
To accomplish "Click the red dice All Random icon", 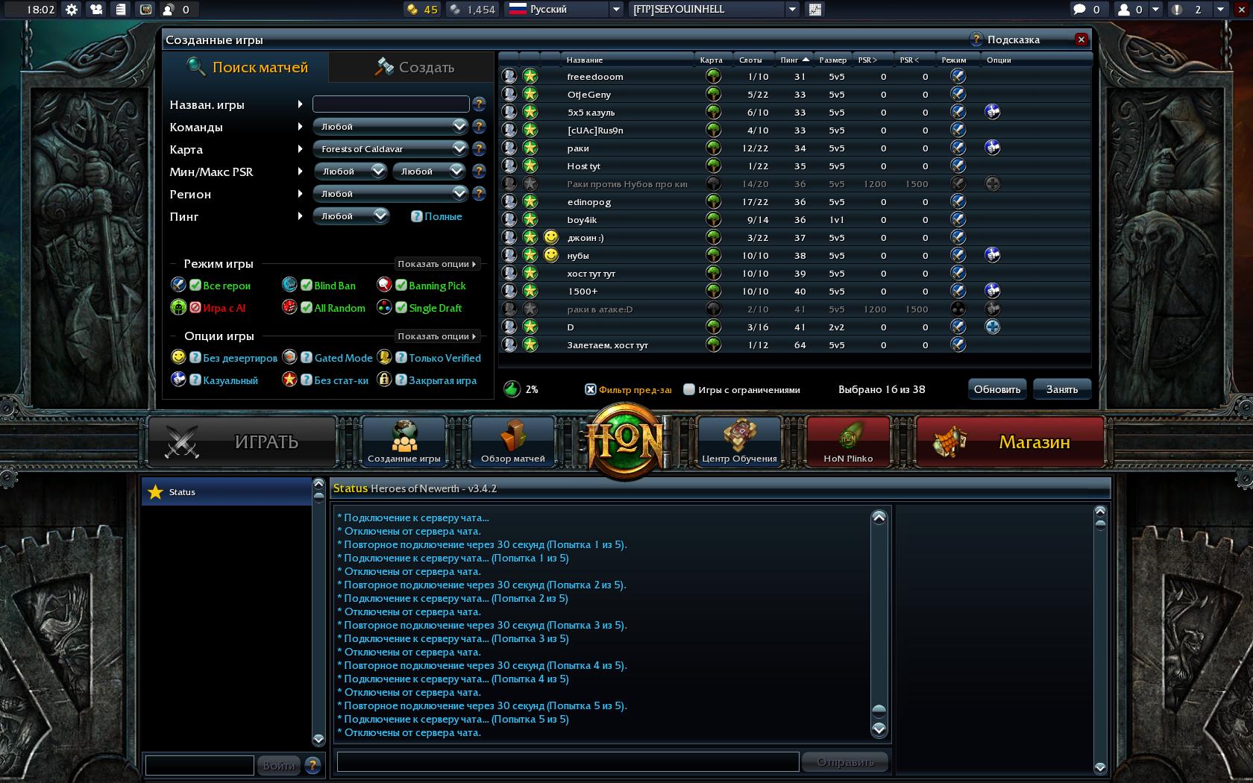I will 289,307.
